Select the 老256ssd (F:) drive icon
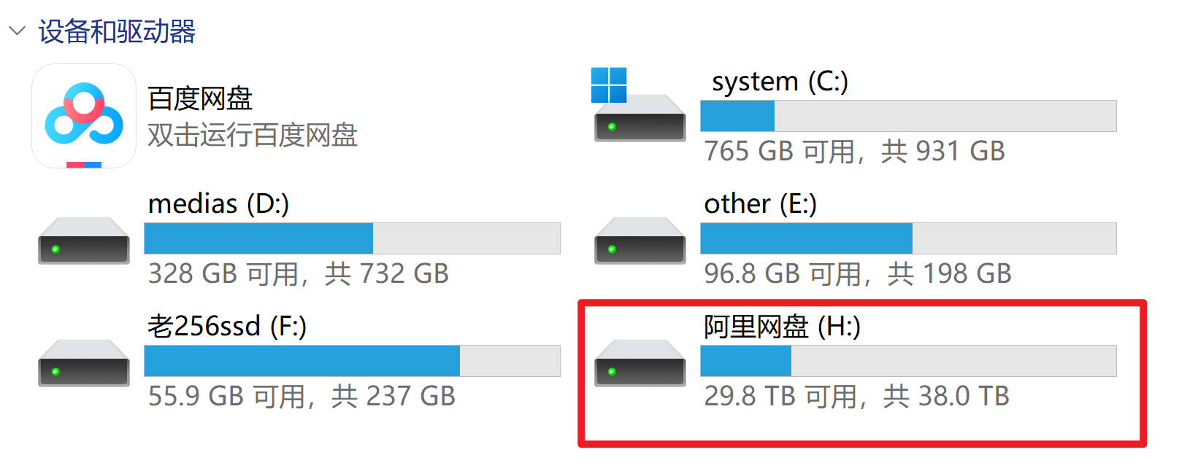The width and height of the screenshot is (1179, 471). (x=84, y=363)
